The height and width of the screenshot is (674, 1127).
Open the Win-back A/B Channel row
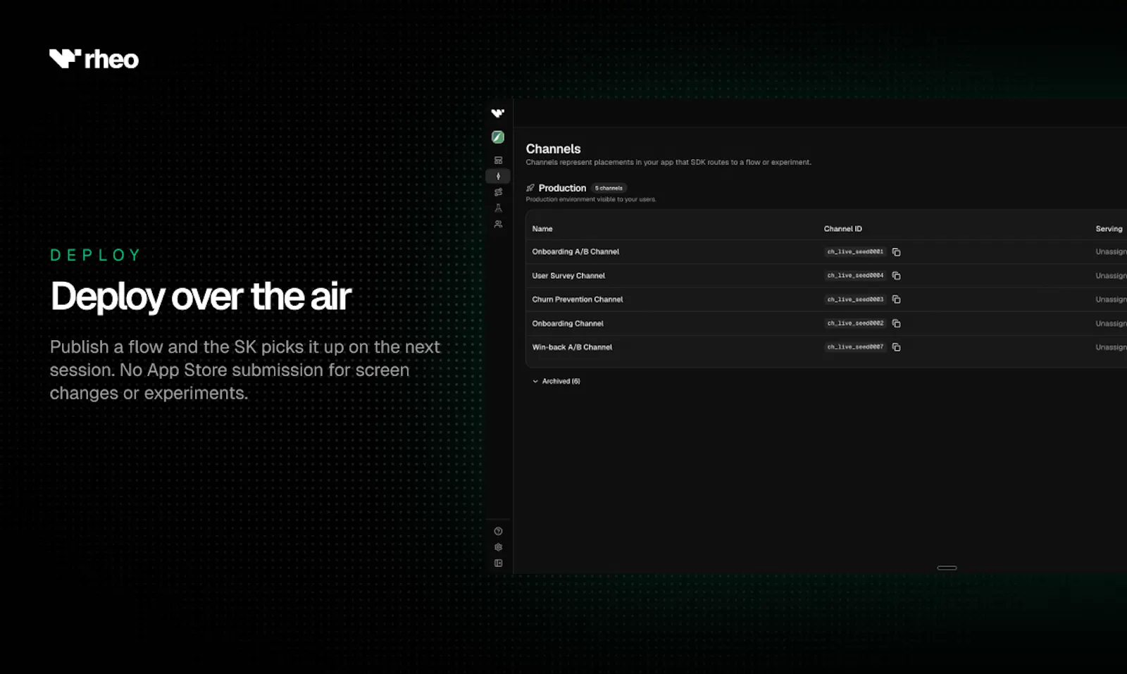[826, 347]
